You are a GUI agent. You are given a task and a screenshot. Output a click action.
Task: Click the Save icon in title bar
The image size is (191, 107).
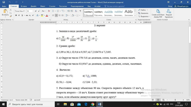pos(4,2)
